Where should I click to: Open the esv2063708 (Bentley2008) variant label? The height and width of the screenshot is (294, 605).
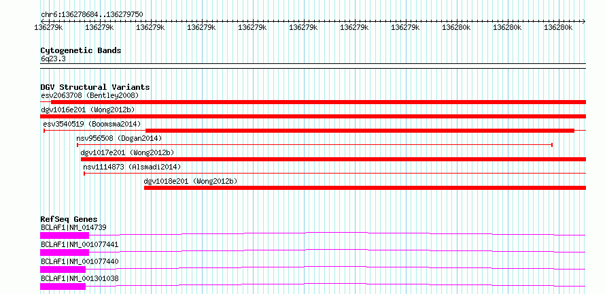point(90,95)
